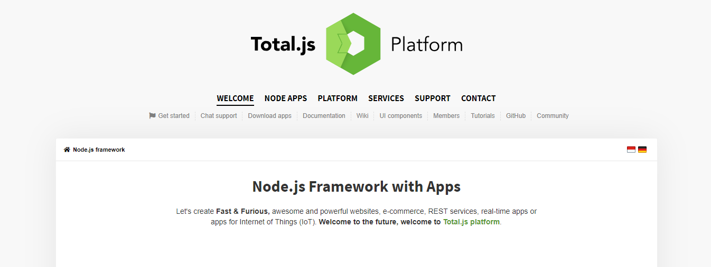This screenshot has height=267, width=711.
Task: Open the Tutorials link
Action: click(483, 116)
